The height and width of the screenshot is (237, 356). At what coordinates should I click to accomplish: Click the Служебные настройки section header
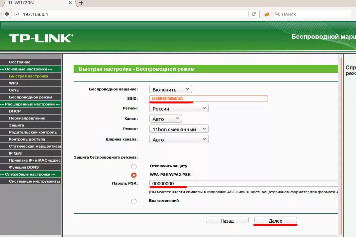[x=30, y=175]
